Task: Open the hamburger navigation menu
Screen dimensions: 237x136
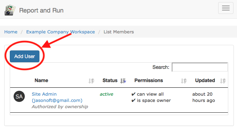Action: pyautogui.click(x=226, y=8)
